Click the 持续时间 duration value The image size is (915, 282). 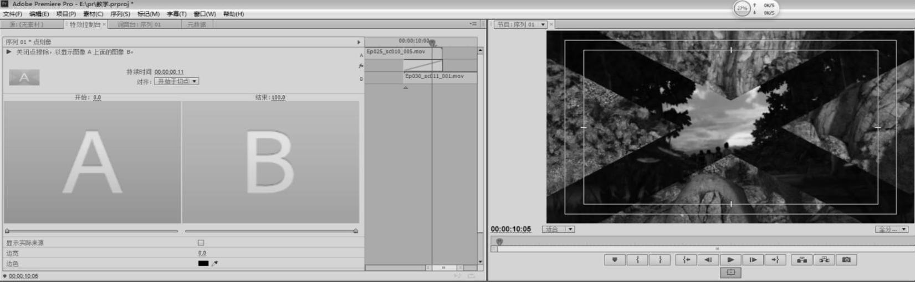[x=169, y=72]
